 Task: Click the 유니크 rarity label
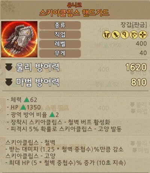click(x=74, y=5)
